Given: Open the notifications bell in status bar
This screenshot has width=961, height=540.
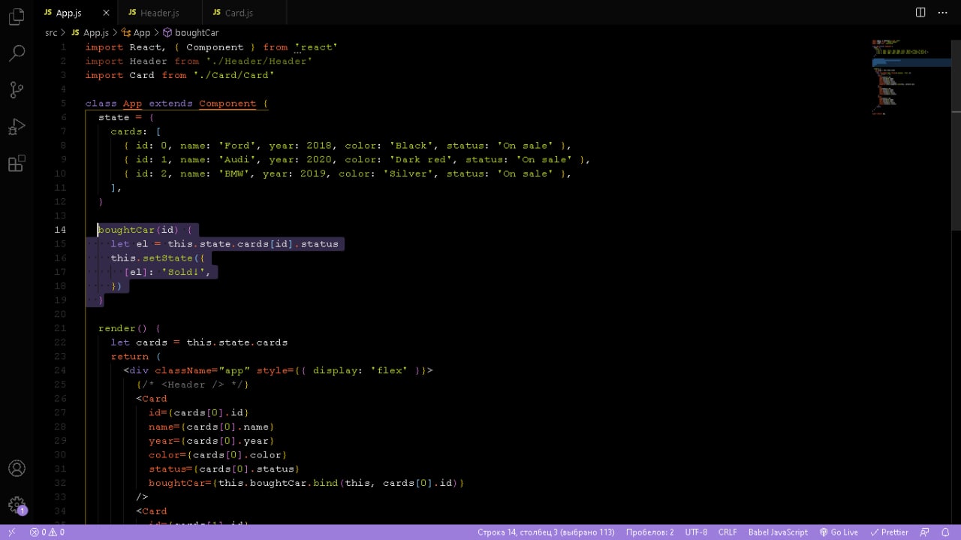Looking at the screenshot, I should [945, 532].
